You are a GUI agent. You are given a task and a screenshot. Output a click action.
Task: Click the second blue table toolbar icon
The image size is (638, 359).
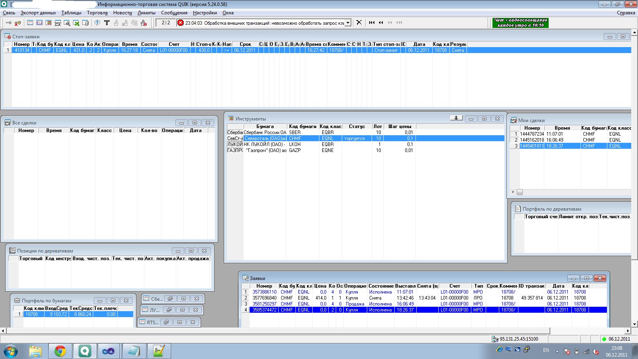tap(39, 23)
